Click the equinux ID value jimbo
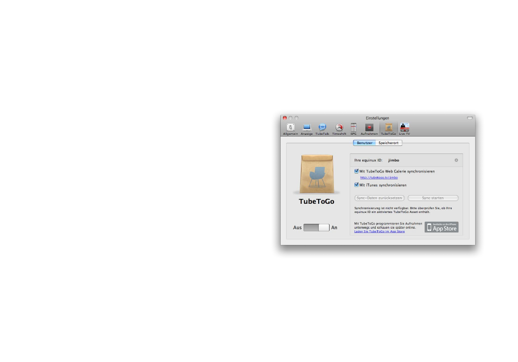 pos(394,160)
